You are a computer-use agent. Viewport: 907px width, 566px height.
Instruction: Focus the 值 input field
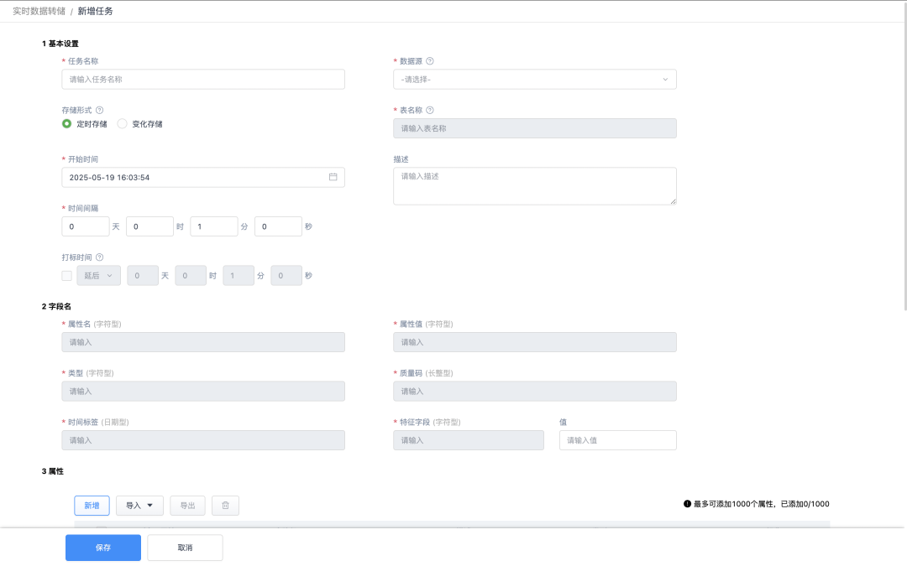[x=618, y=440]
